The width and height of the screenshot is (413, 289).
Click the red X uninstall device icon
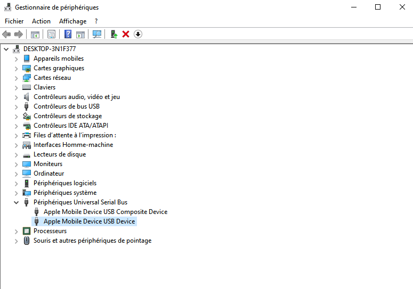126,34
